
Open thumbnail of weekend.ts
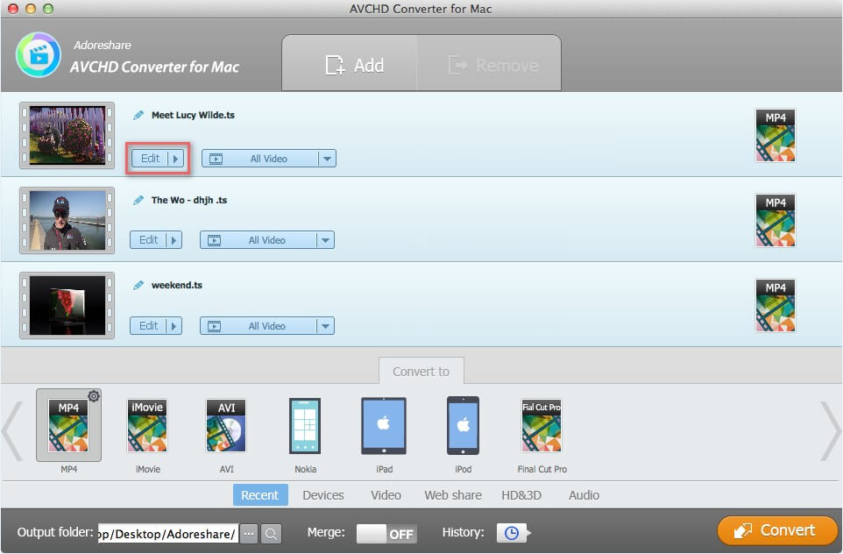pos(67,306)
